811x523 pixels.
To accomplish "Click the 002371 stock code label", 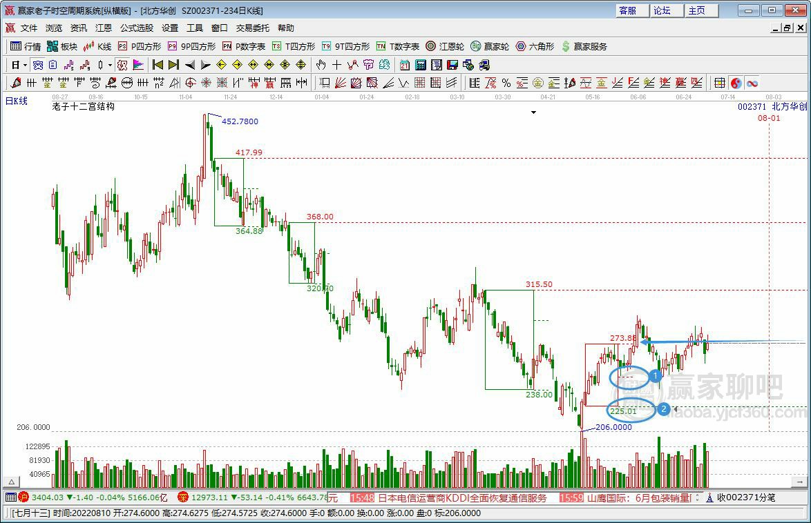I will [752, 106].
